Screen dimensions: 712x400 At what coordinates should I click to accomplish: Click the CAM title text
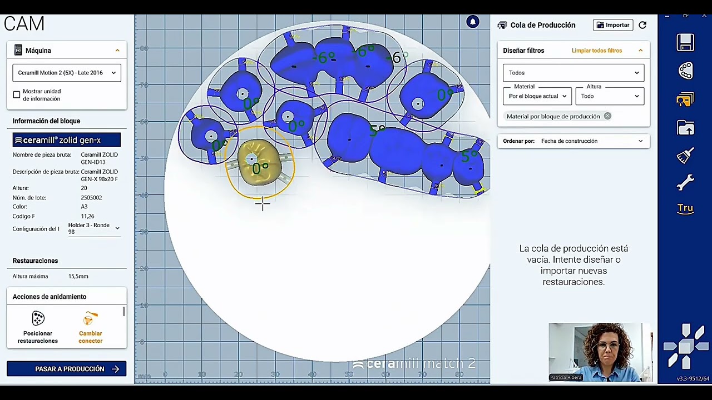24,24
